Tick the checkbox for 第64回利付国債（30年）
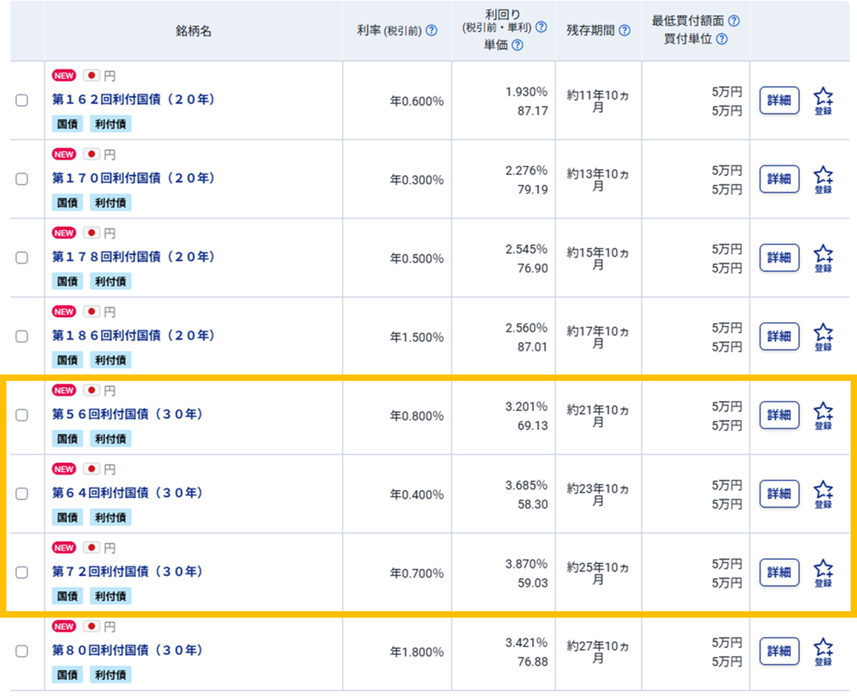The height and width of the screenshot is (697, 857). click(x=22, y=494)
